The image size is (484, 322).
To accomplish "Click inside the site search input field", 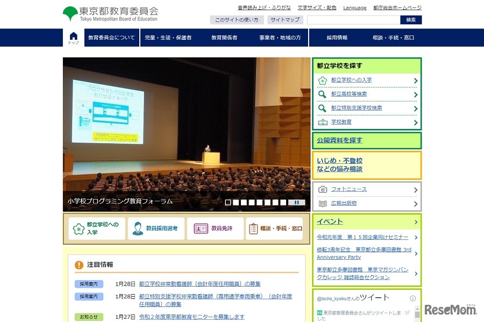I will click(352, 19).
